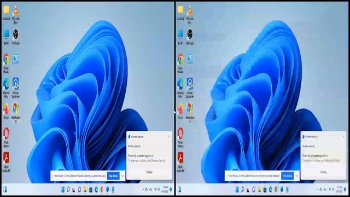The width and height of the screenshot is (350, 197).
Task: Select This PC monitor icon on right desktop
Action: 180,34
